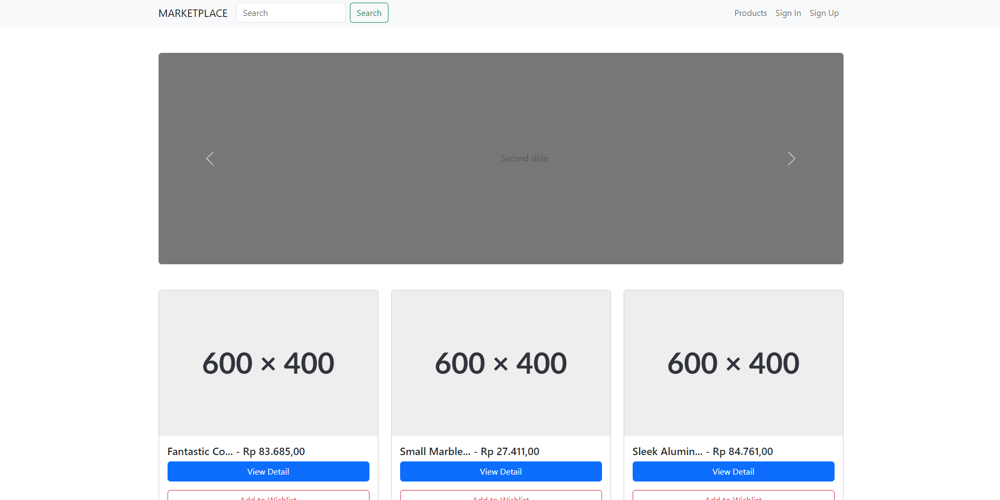Select the Fantastic Co... product image

coord(268,363)
